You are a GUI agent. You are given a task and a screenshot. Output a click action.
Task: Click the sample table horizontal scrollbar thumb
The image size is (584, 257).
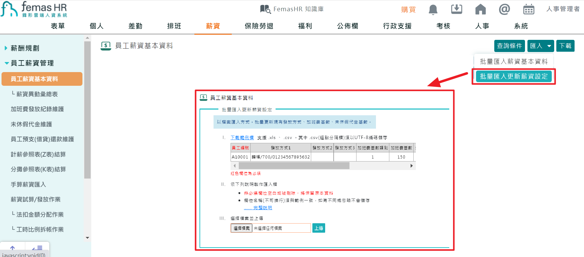(x=294, y=166)
